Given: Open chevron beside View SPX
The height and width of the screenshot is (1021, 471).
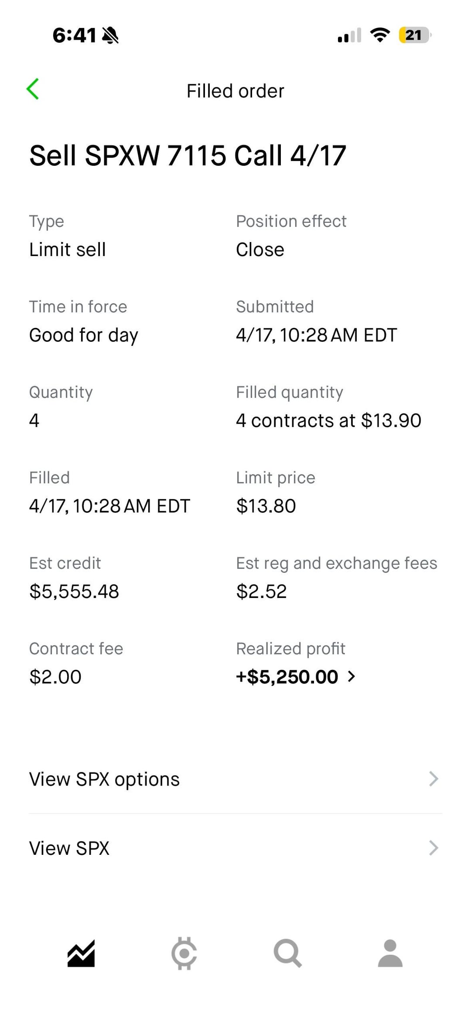Looking at the screenshot, I should tap(433, 848).
